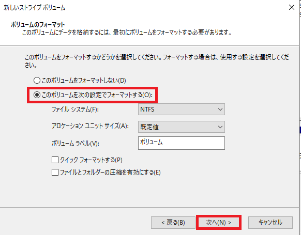The image size is (301, 235).
Task: Click the instruction paragraph about フォーマットする場合
Action: 157,61
